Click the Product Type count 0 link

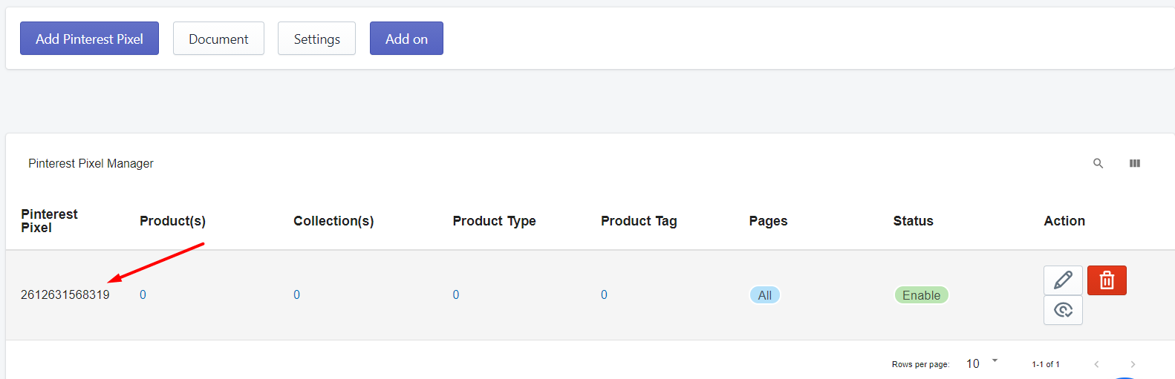point(456,294)
